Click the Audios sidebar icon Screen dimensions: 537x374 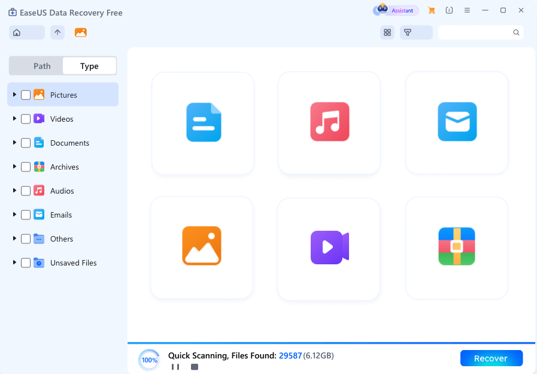(39, 191)
